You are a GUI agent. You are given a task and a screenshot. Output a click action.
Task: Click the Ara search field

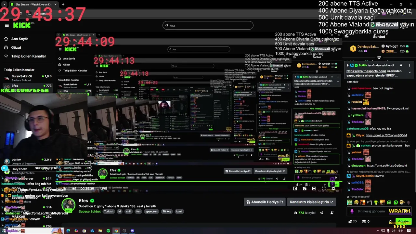pyautogui.click(x=208, y=25)
